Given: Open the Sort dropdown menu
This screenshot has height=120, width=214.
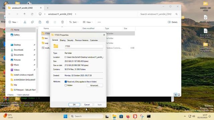Looking at the screenshot, I should 74,22.
